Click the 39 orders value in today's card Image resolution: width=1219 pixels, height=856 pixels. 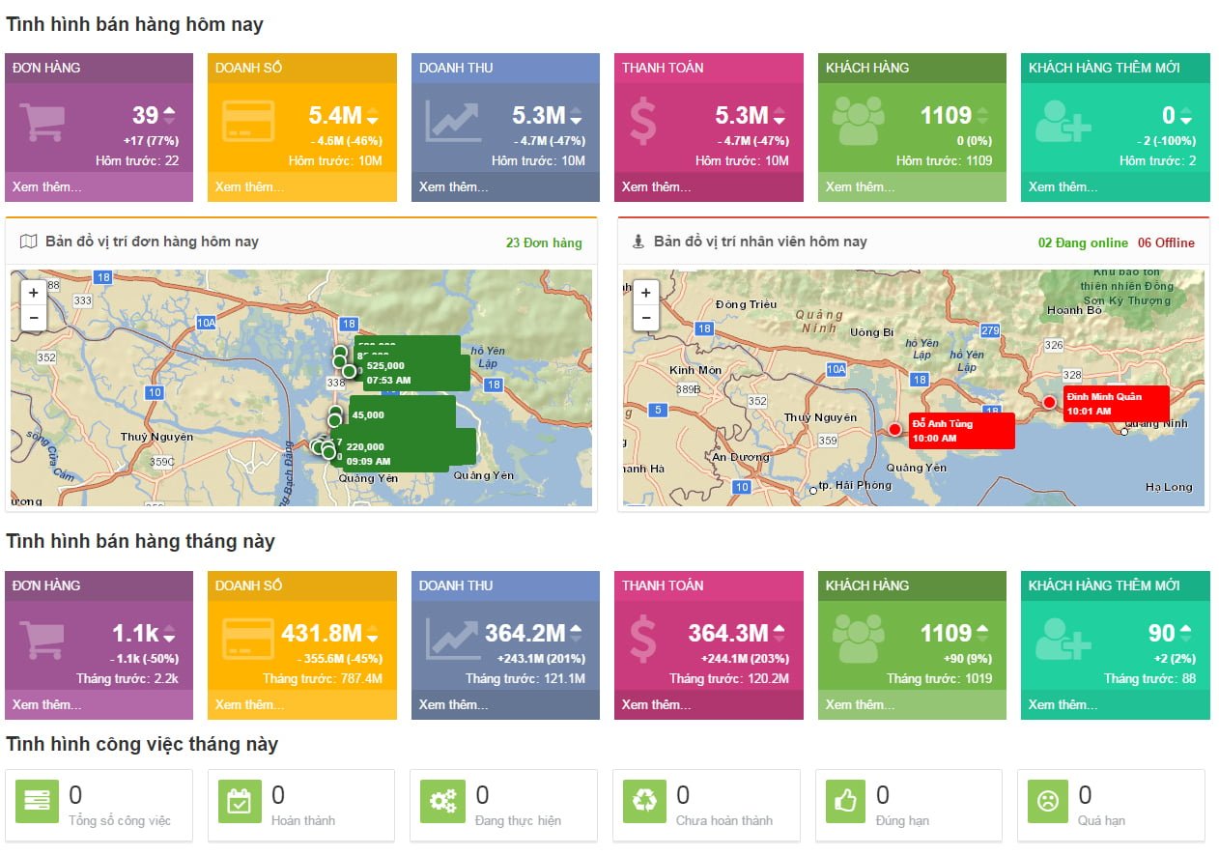(x=145, y=116)
